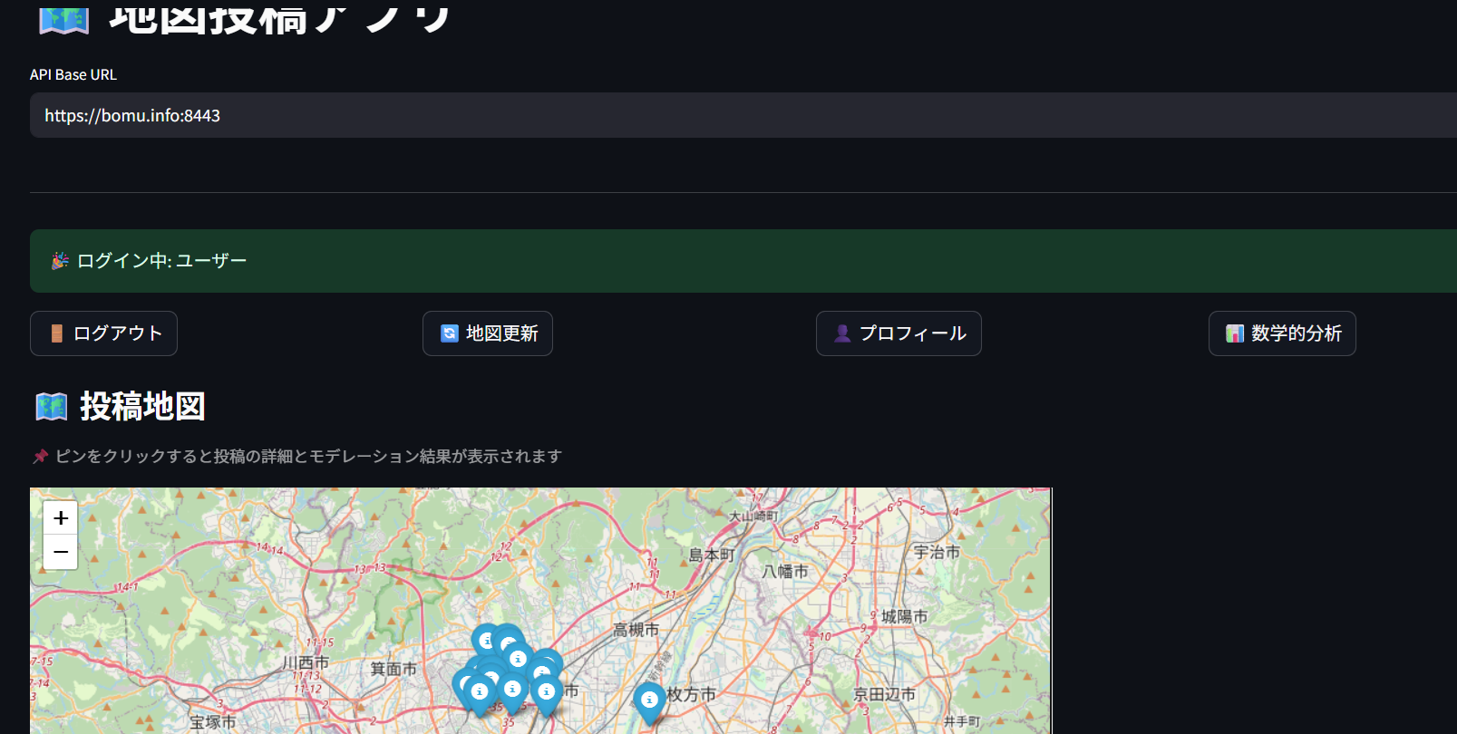Select the frontmost bottom-left pin in the cluster
This screenshot has height=734, width=1457.
click(x=480, y=692)
